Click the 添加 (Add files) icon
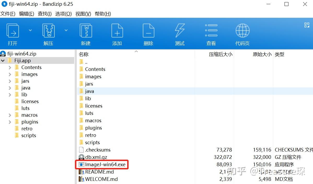 click(x=117, y=31)
